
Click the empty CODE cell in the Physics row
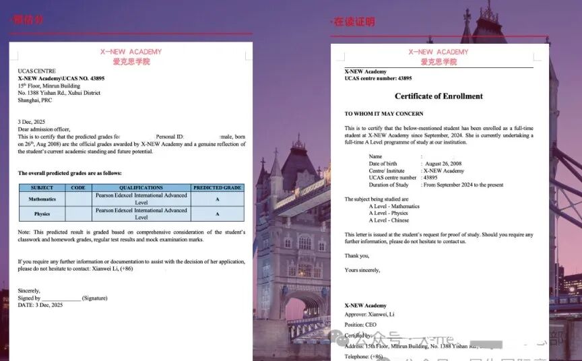(78, 214)
